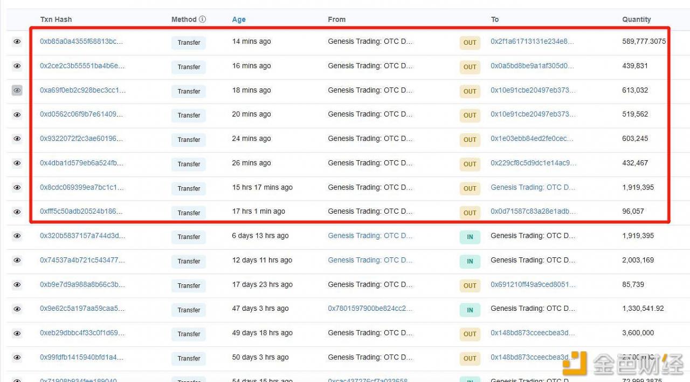Click eye icon for 0x320b5837157a744d3d row
Image resolution: width=690 pixels, height=382 pixels.
17,236
